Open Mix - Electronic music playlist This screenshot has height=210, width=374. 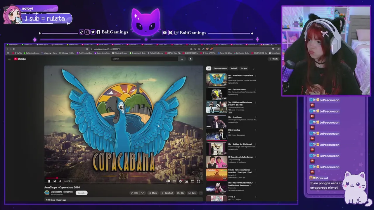click(217, 94)
